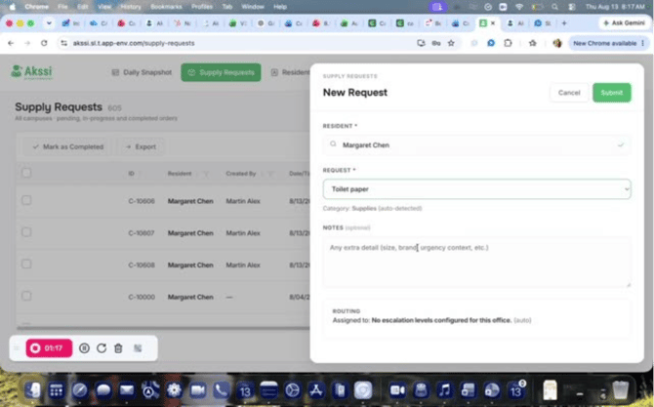Open Safari from the Dock
Image resolution: width=654 pixels, height=407 pixels.
[x=80, y=390]
